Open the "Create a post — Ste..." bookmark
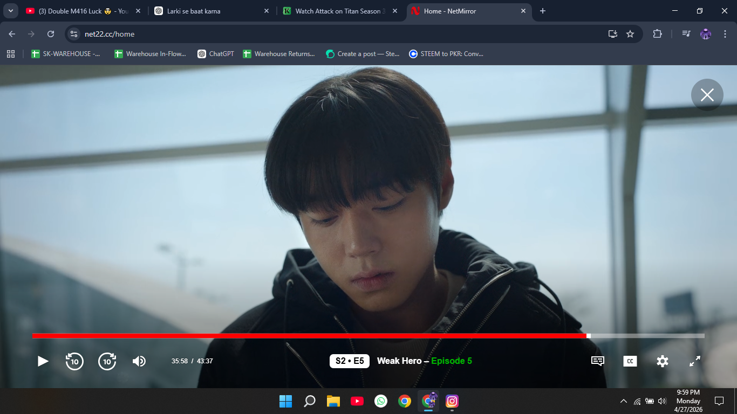737x414 pixels. [363, 54]
